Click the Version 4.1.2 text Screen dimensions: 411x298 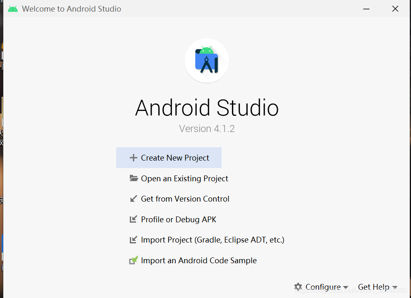pyautogui.click(x=207, y=129)
